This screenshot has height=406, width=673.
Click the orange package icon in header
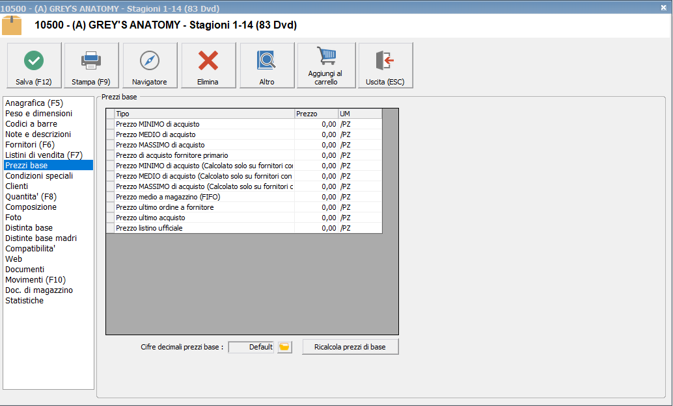[12, 25]
